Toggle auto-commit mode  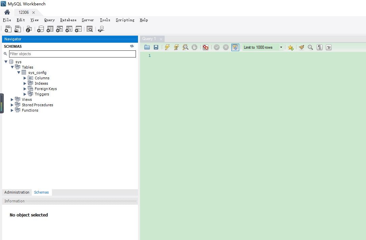pos(235,47)
